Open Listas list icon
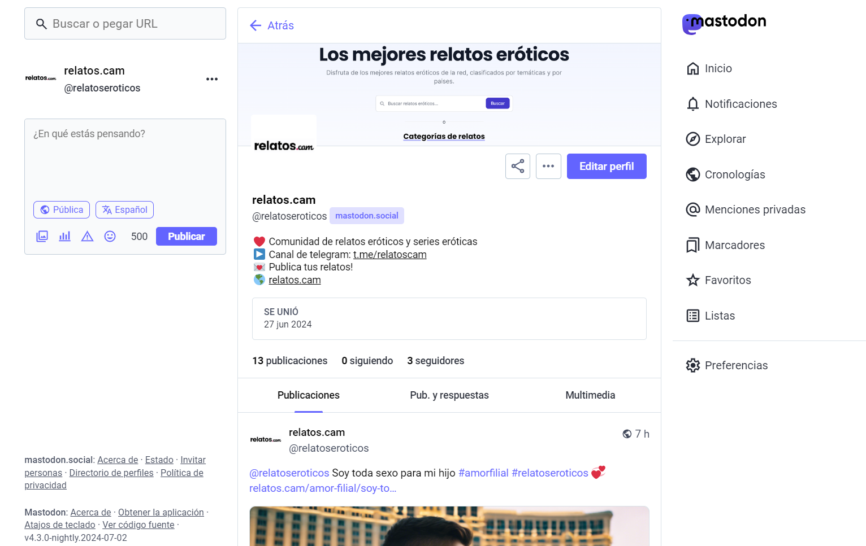 pyautogui.click(x=693, y=316)
